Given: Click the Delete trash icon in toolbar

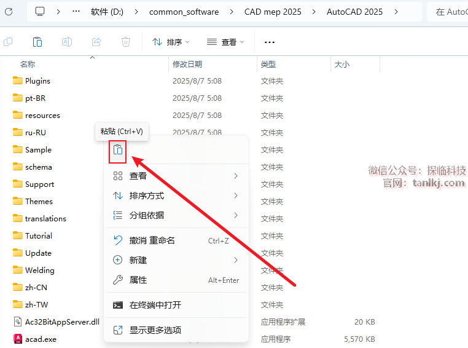Looking at the screenshot, I should click(126, 42).
